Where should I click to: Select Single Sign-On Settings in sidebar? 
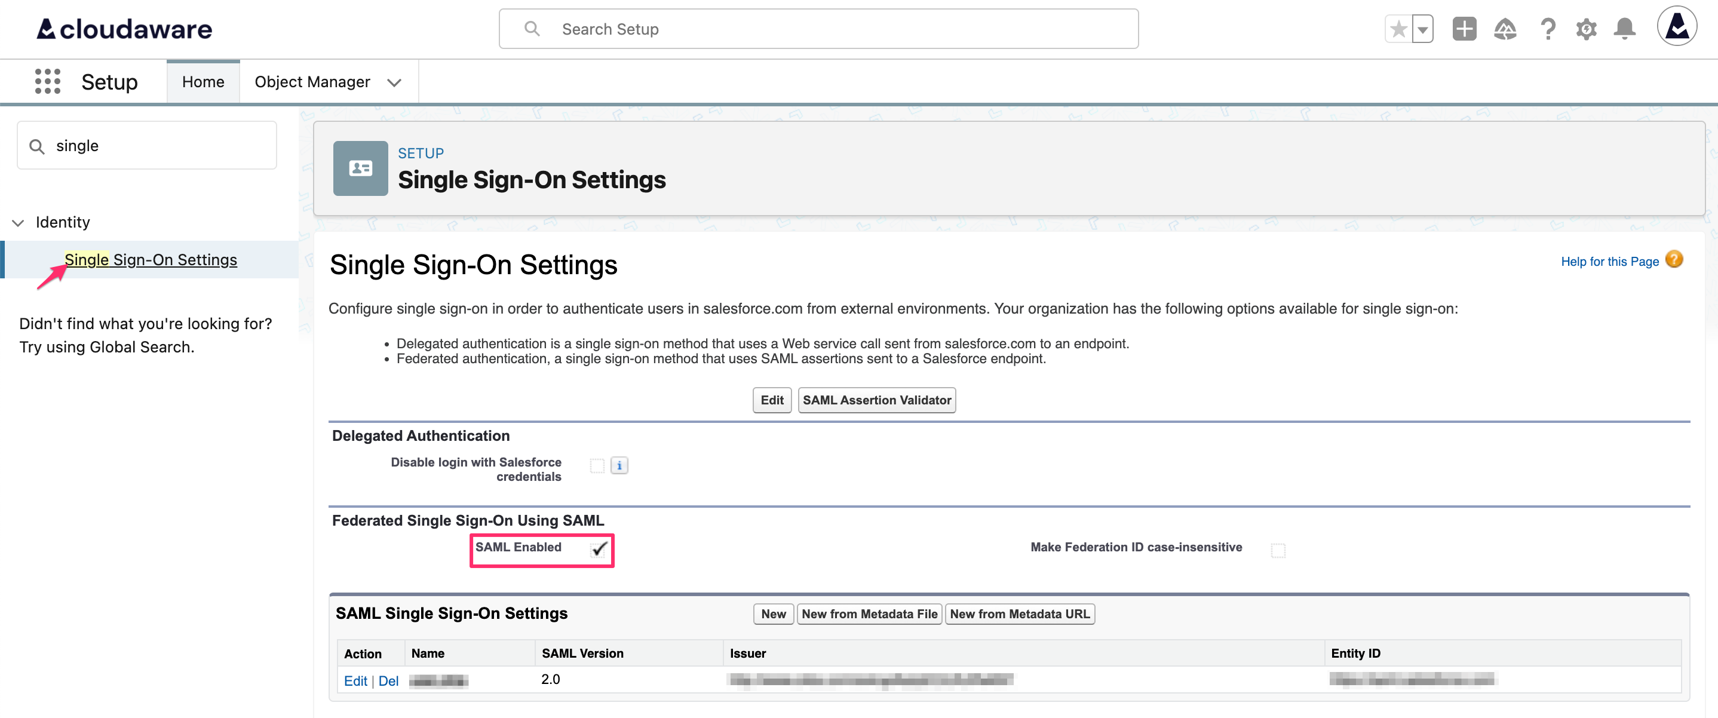(151, 259)
